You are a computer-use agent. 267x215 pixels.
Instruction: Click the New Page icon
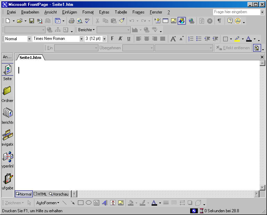tap(8, 21)
